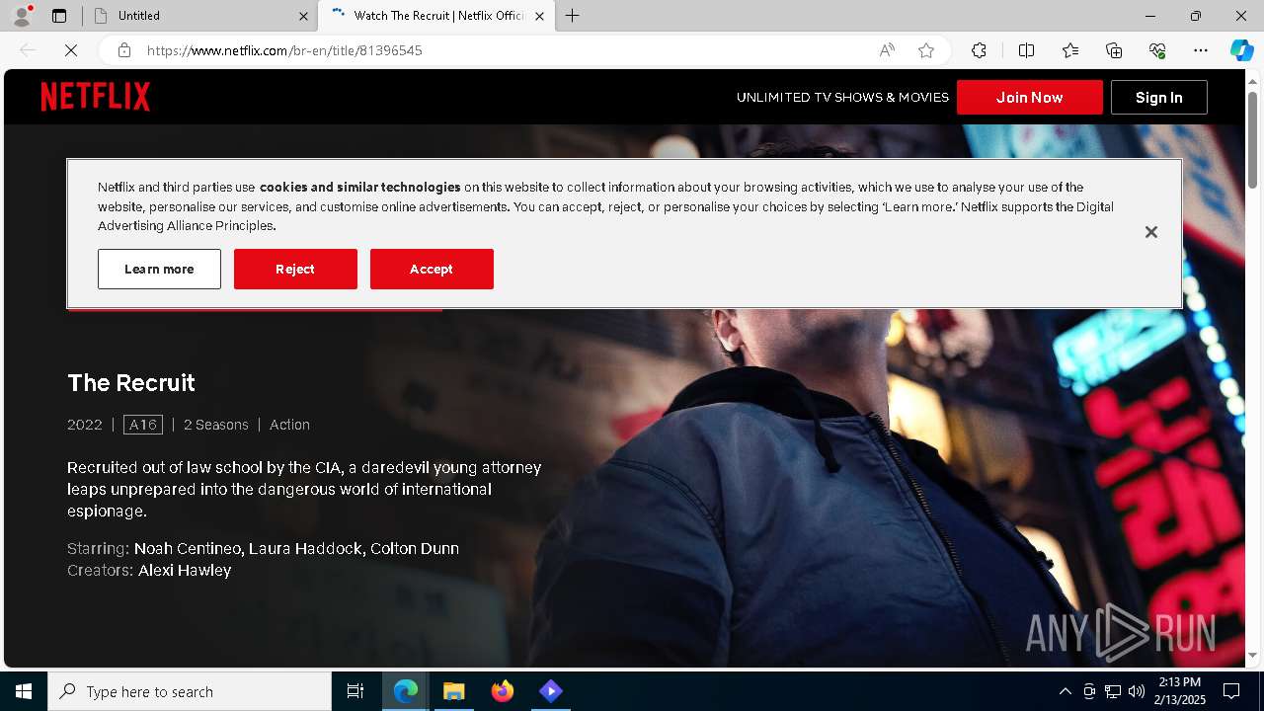Close the Watch The Recruit tab
The width and height of the screenshot is (1264, 711).
coord(539,16)
